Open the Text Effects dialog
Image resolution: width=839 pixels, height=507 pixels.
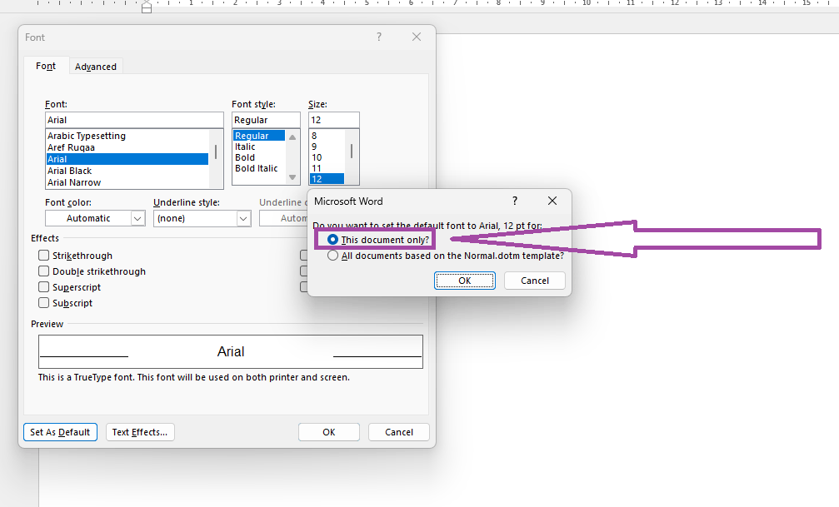pos(140,432)
